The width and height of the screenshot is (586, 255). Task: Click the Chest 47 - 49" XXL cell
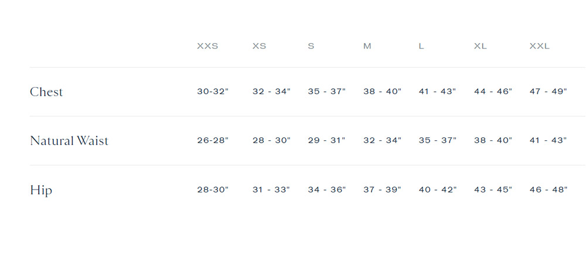point(548,91)
